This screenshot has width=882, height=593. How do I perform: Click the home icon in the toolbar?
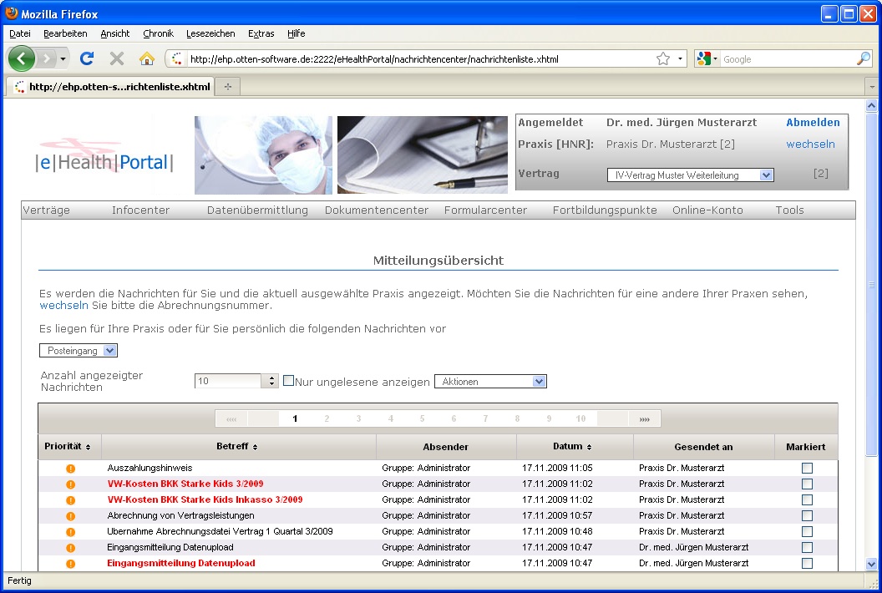coord(146,58)
